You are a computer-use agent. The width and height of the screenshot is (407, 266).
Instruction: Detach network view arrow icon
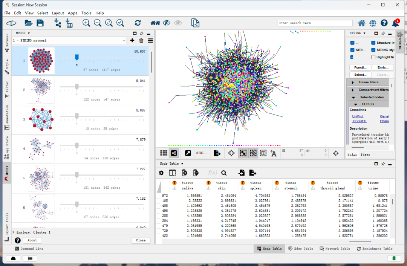[x=188, y=153]
